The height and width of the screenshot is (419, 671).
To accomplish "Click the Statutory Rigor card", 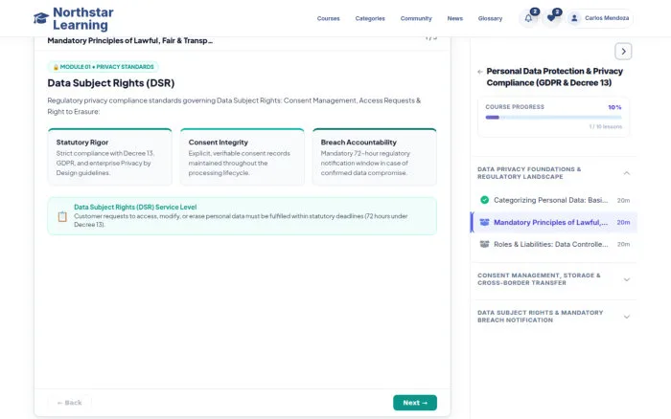I will pos(110,157).
